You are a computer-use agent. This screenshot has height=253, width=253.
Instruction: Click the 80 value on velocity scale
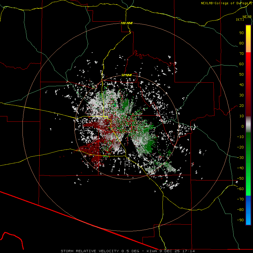[x=241, y=43]
